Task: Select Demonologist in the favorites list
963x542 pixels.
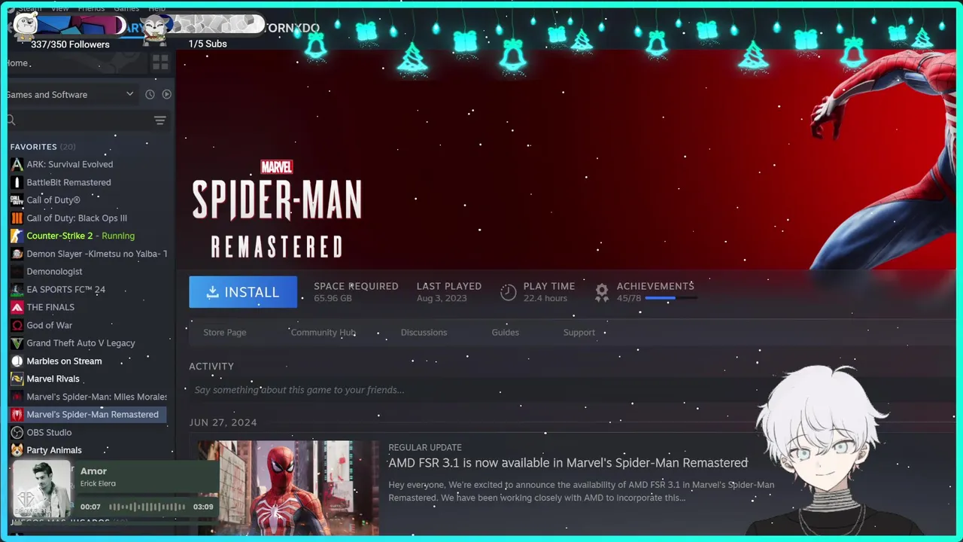Action: 54,272
